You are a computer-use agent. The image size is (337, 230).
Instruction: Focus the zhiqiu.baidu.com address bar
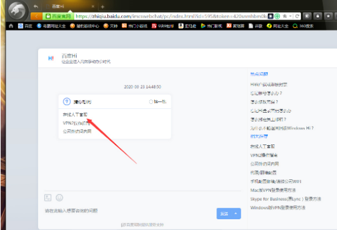[x=171, y=16]
